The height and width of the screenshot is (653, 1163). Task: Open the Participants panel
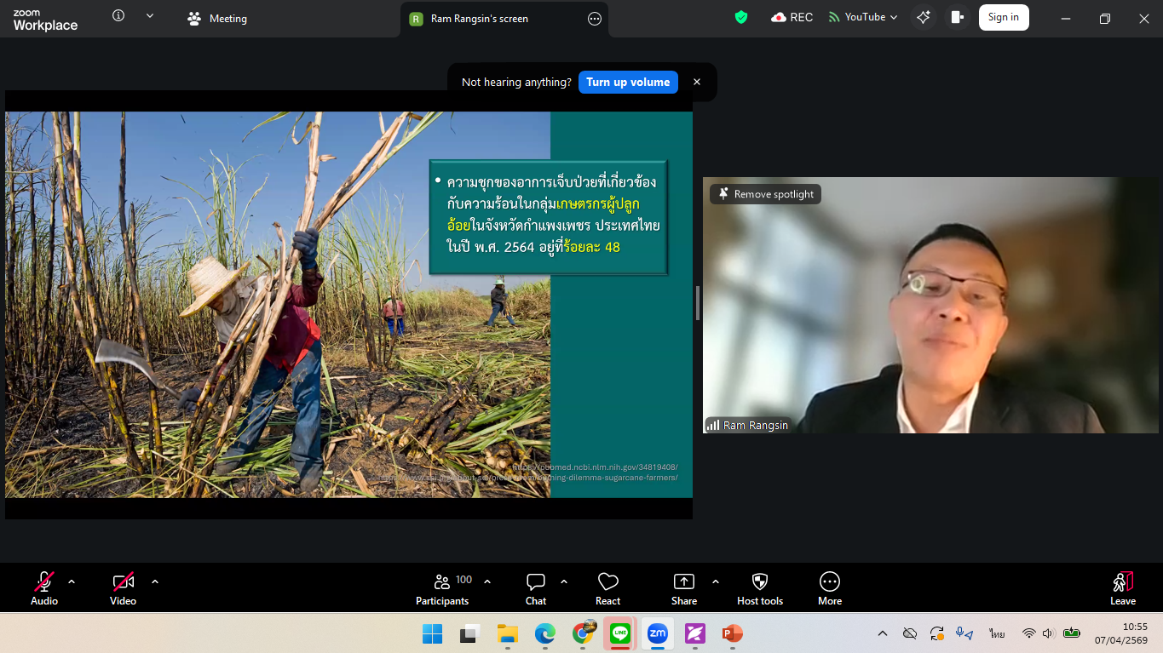[442, 587]
